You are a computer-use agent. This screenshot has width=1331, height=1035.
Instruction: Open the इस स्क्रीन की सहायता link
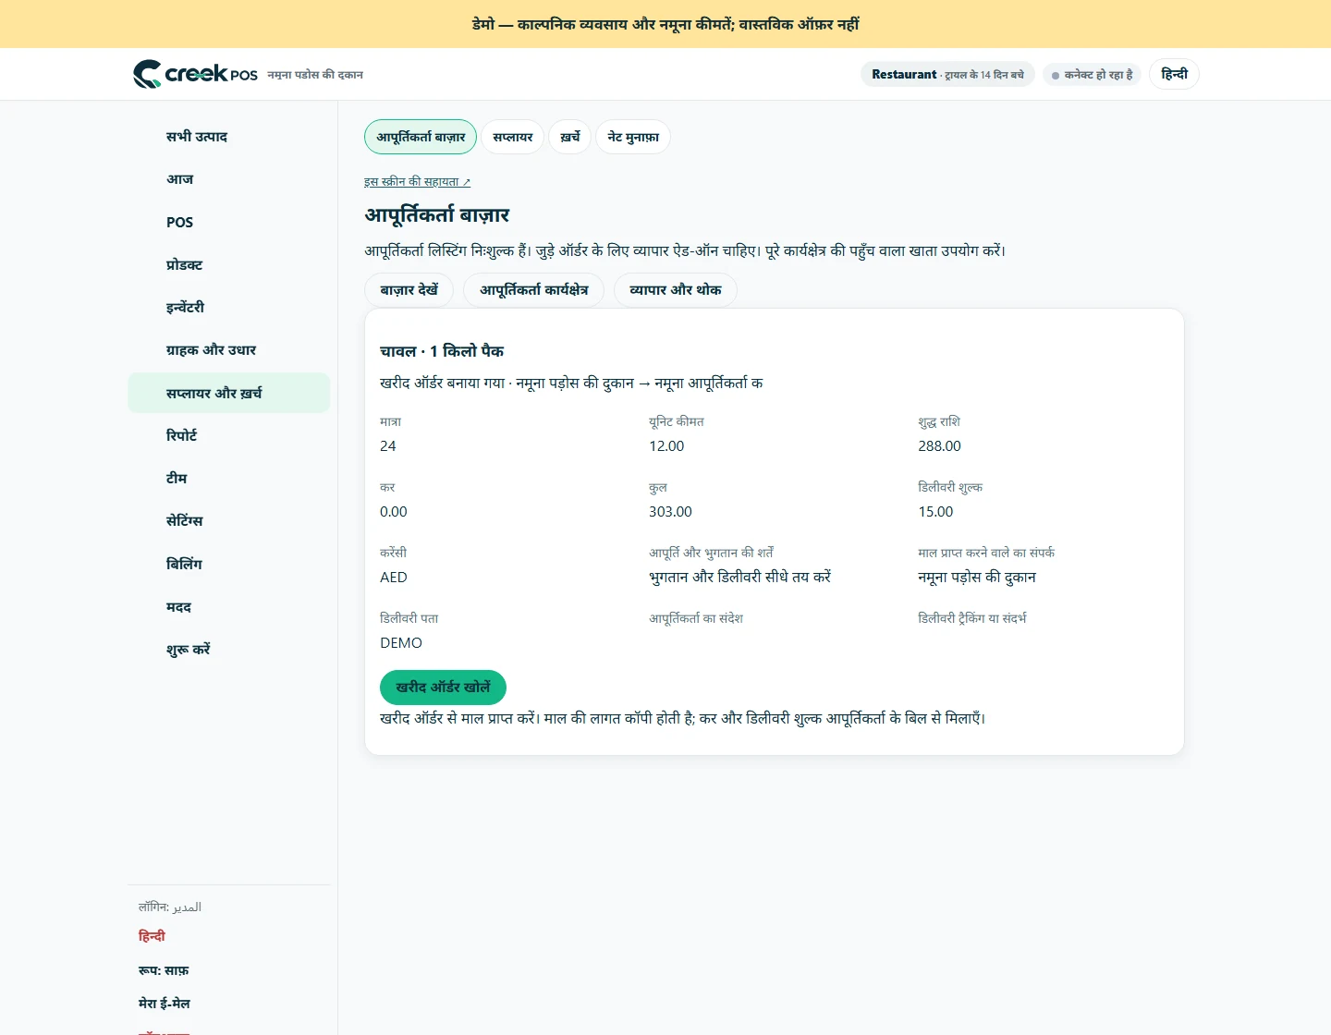click(417, 182)
